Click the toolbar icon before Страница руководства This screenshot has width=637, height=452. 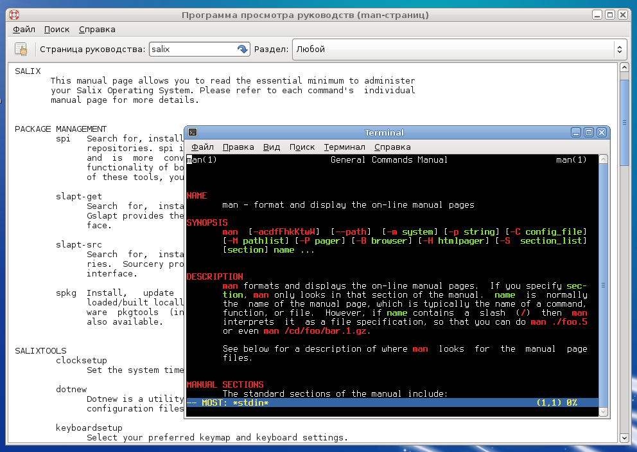coord(21,50)
